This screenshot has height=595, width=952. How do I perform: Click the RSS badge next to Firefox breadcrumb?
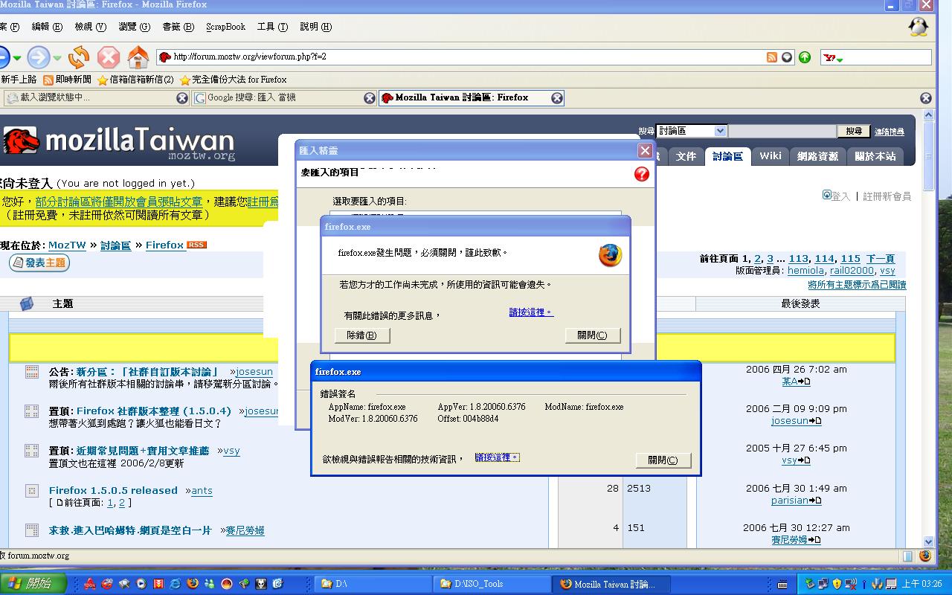pos(197,245)
